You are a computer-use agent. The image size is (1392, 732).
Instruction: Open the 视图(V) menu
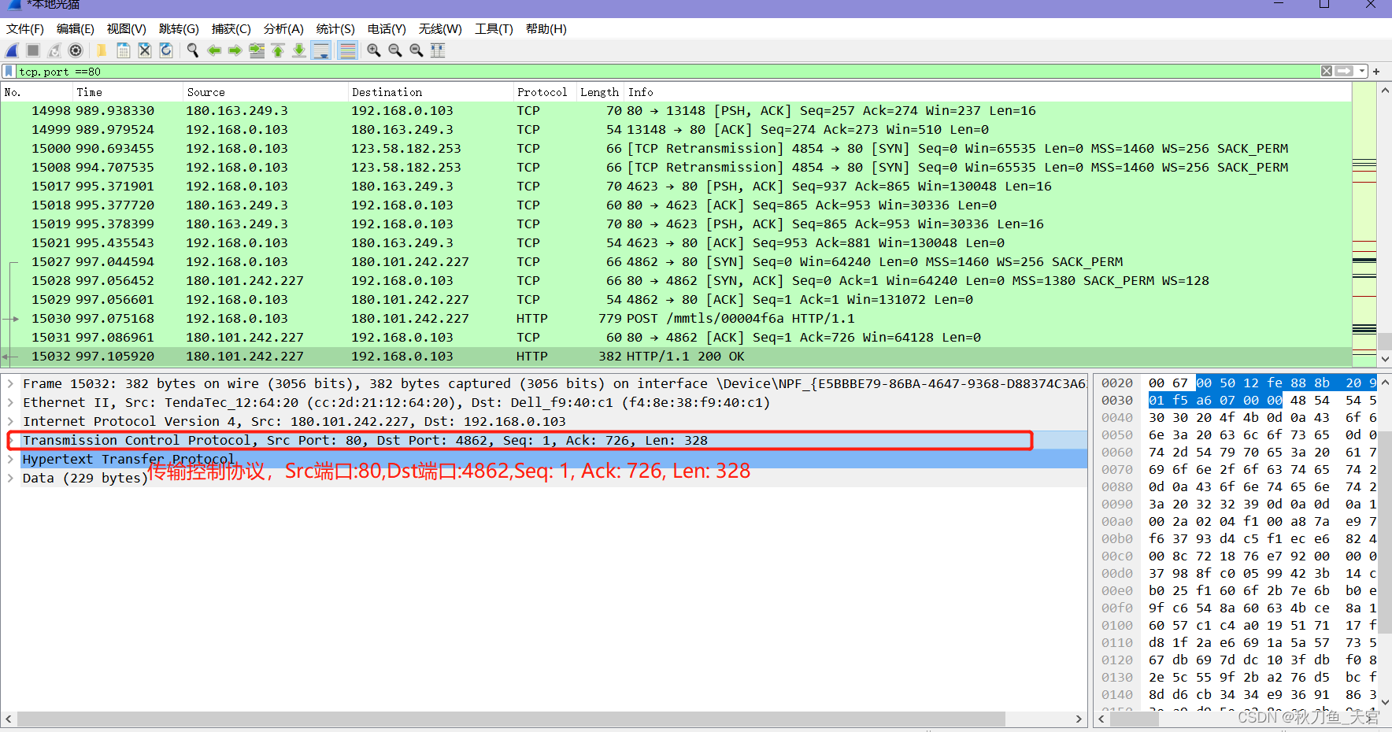click(127, 29)
